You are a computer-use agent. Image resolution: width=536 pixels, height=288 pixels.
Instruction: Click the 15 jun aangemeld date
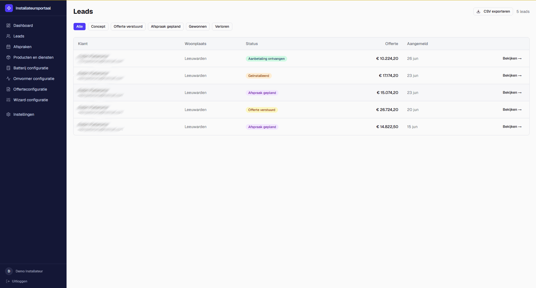(412, 127)
